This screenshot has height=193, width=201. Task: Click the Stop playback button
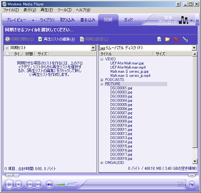pos(19,184)
